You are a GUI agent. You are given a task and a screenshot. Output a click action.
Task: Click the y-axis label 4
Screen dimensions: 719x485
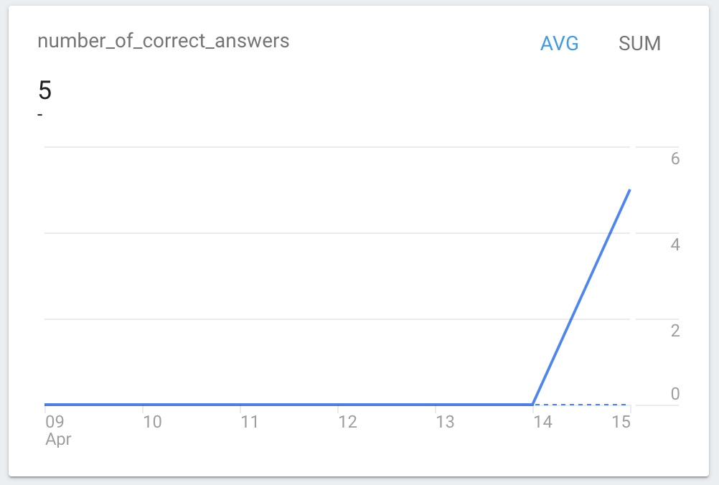(675, 245)
